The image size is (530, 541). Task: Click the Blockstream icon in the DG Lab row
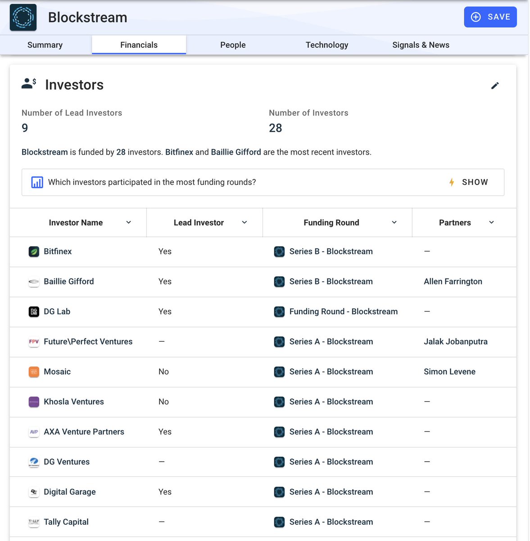click(x=279, y=312)
